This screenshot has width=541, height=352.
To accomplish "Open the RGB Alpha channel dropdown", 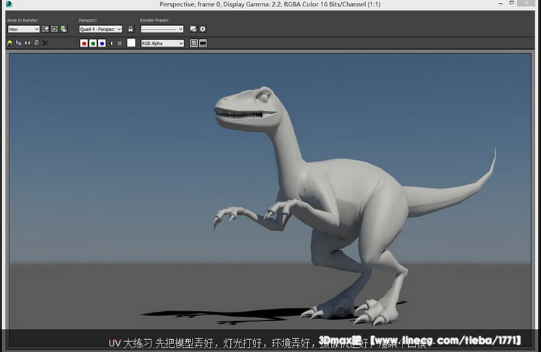I will 162,43.
